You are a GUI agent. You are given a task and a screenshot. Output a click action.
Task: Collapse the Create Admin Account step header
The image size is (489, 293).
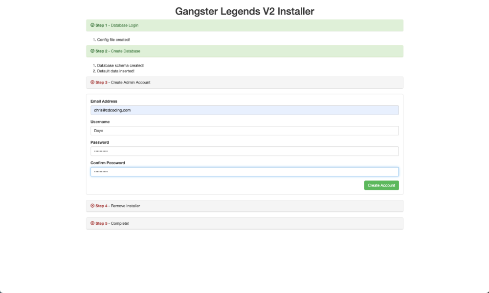tap(244, 82)
